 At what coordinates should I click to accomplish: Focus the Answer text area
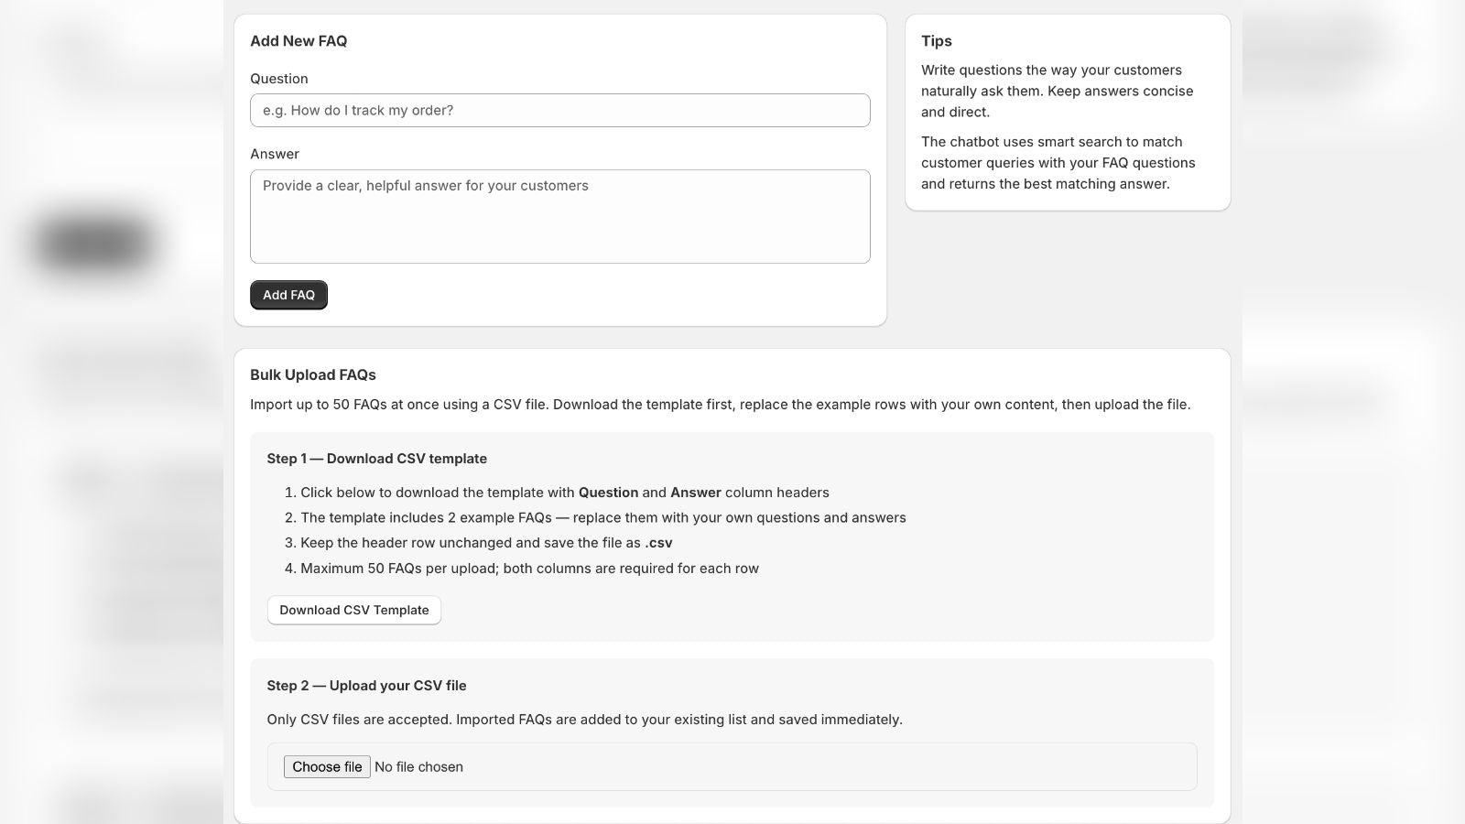(559, 216)
